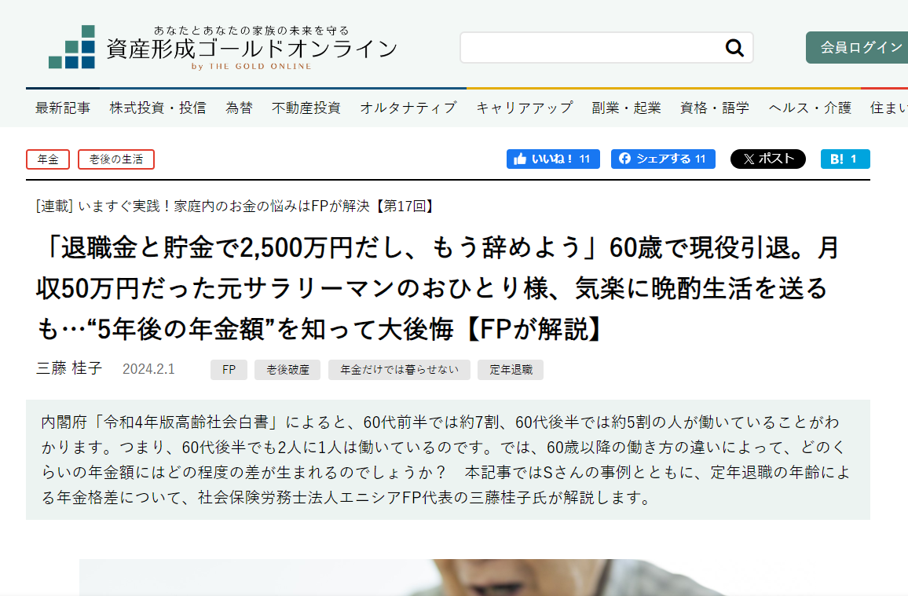
Task: Click the red-outlined 年金 category tag
Action: 48,159
